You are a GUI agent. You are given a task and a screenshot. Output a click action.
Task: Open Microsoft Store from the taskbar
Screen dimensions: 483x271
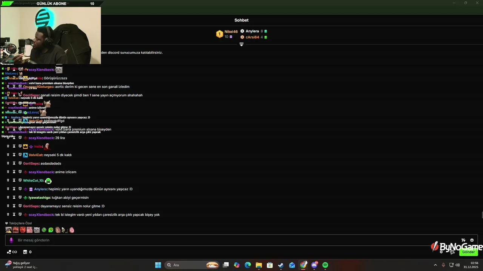coord(270,265)
